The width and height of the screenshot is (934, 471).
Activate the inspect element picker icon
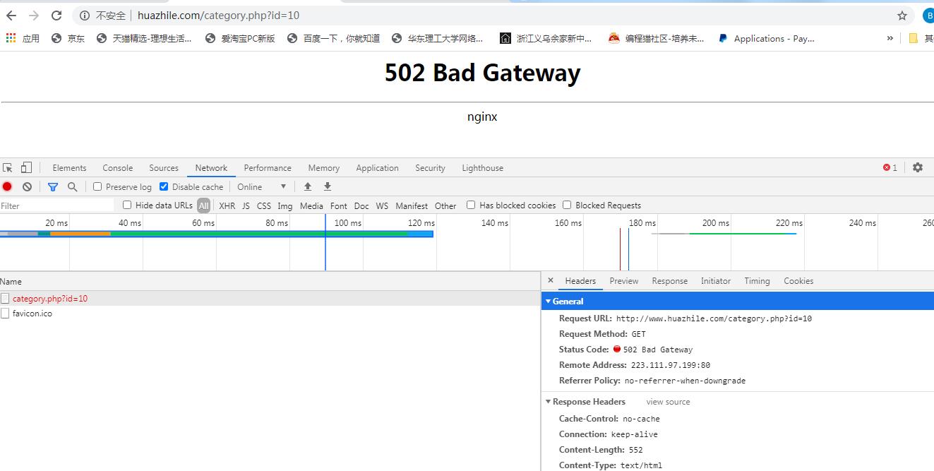click(x=8, y=167)
